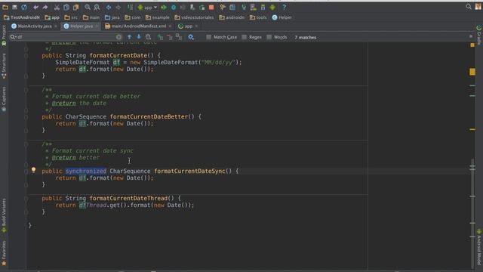Image resolution: width=483 pixels, height=272 pixels.
Task: Enable Regex checkbox
Action: pos(245,37)
